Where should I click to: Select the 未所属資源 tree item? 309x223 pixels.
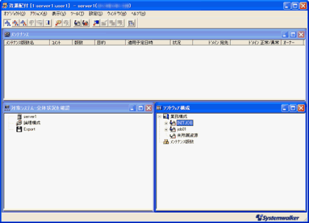(x=188, y=136)
